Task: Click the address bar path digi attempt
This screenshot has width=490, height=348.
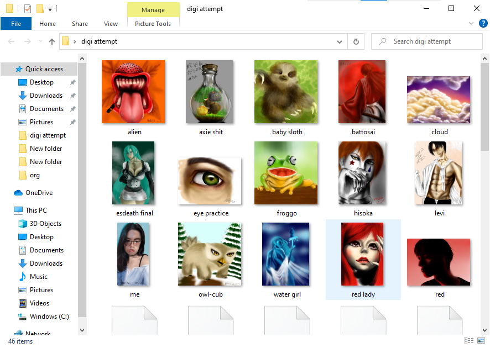Action: [x=99, y=41]
